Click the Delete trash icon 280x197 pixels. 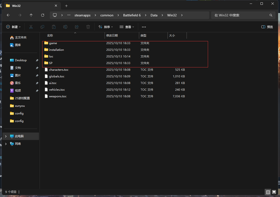pyautogui.click(x=88, y=27)
